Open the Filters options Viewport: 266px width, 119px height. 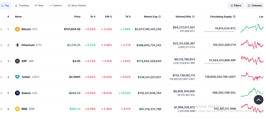(236, 5)
